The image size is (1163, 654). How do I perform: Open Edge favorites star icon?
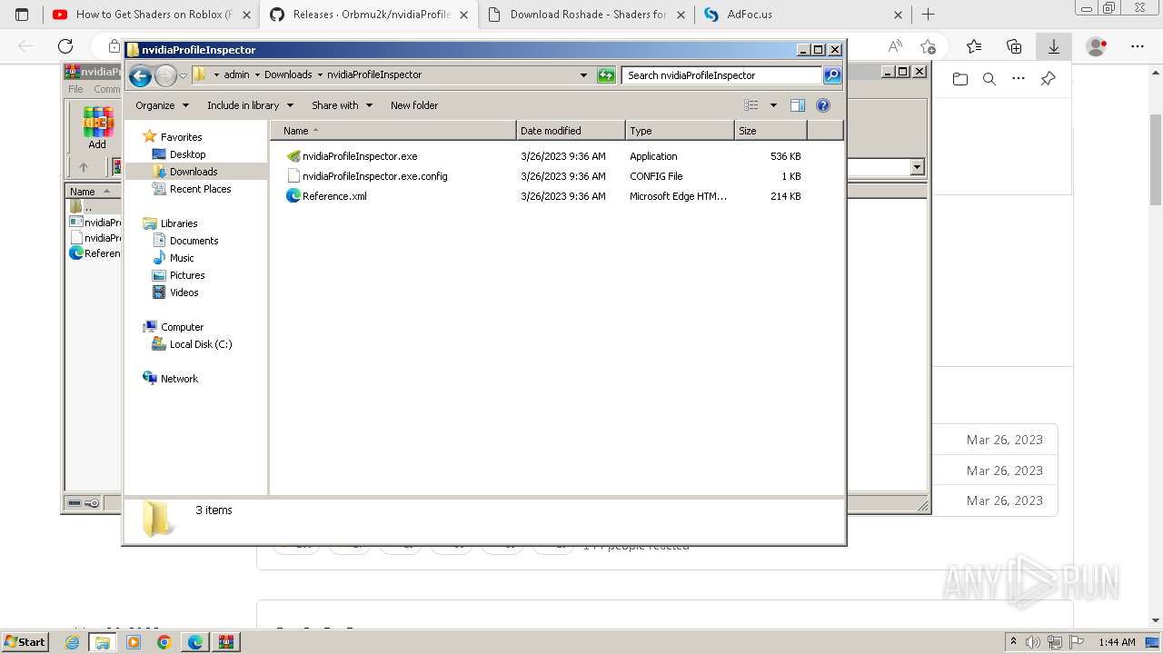(974, 46)
